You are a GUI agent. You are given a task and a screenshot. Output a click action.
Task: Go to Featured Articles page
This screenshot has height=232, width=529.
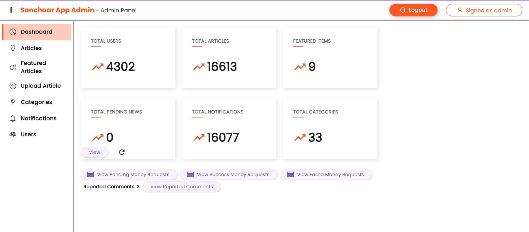click(33, 67)
